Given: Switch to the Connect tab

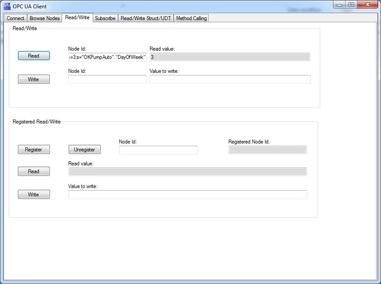Looking at the screenshot, I should (15, 18).
